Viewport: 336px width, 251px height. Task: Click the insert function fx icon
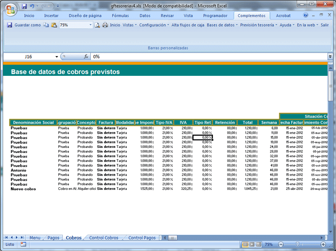click(x=86, y=57)
